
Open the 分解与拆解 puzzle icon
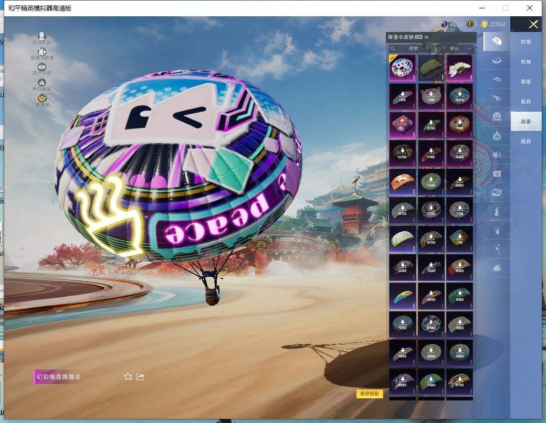coord(42,52)
